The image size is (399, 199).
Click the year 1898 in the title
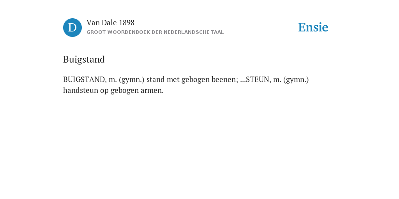pos(127,23)
